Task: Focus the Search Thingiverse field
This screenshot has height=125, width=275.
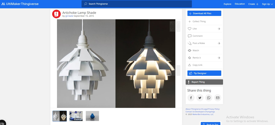Action: tap(137, 4)
